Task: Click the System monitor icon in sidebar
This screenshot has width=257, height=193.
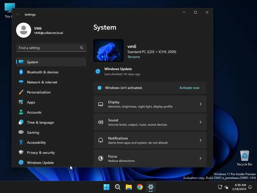Action: pos(21,62)
